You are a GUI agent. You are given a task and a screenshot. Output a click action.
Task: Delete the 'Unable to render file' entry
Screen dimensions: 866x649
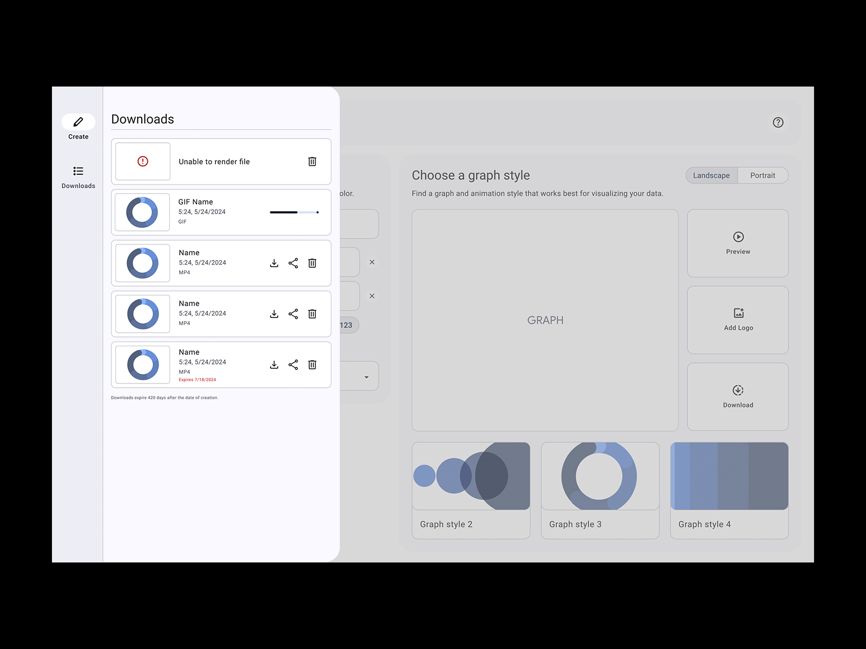coord(312,162)
